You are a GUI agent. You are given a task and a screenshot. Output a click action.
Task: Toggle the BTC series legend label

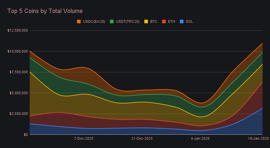coord(154,22)
